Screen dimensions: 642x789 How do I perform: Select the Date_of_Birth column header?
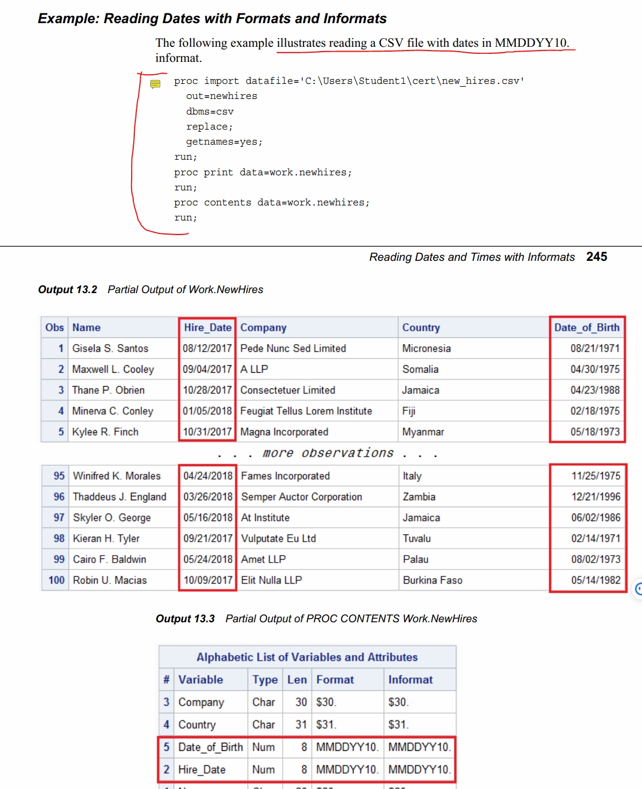[587, 327]
